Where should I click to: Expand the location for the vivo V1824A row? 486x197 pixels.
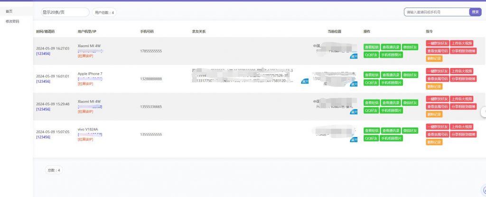(x=353, y=139)
